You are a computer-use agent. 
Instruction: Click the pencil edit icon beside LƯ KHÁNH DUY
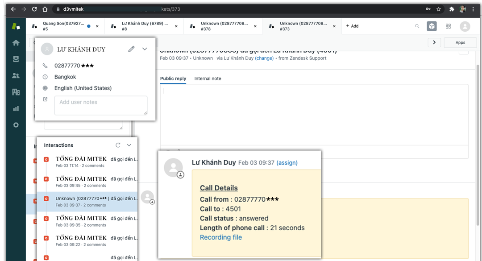tap(131, 49)
